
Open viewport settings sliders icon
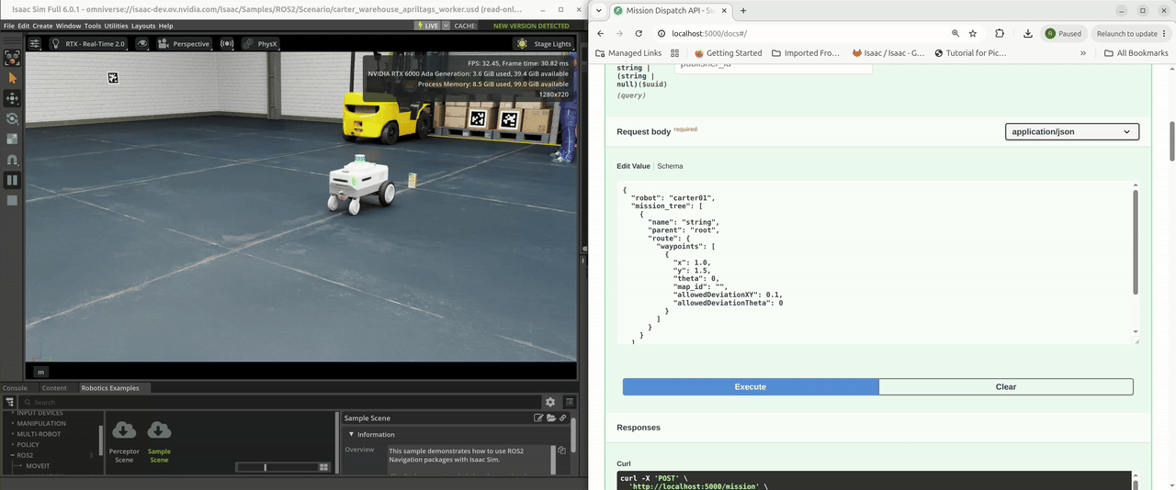[35, 43]
